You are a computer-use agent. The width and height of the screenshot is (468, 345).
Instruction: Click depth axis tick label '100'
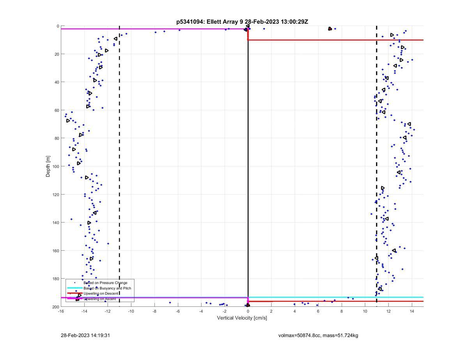(55, 166)
